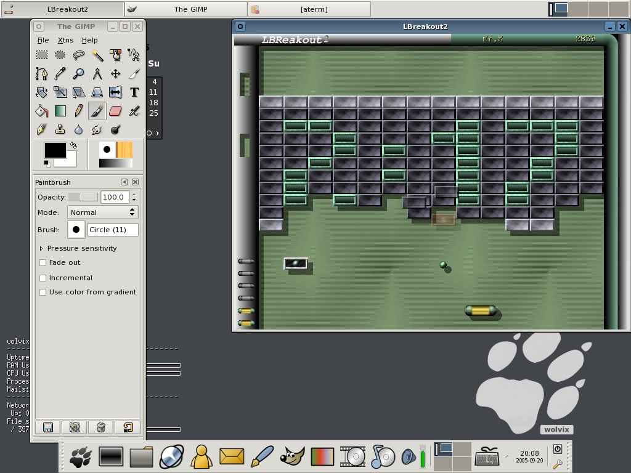The image size is (631, 473).
Task: Select the Ellipse Select tool
Action: tap(60, 55)
